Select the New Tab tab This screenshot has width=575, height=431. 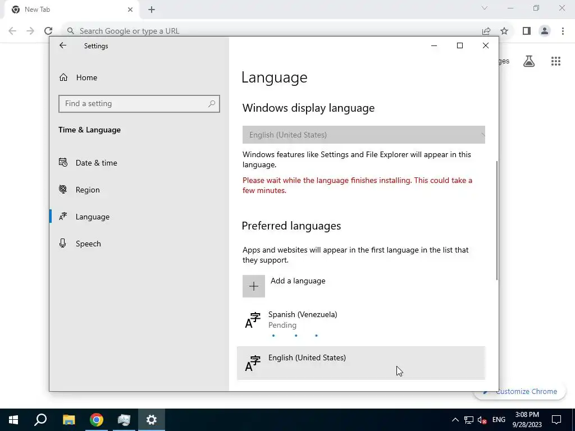click(x=71, y=10)
